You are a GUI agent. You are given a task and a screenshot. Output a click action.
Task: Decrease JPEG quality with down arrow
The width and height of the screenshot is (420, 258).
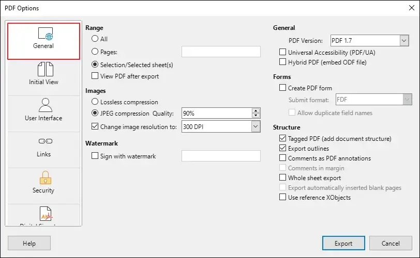(x=256, y=116)
